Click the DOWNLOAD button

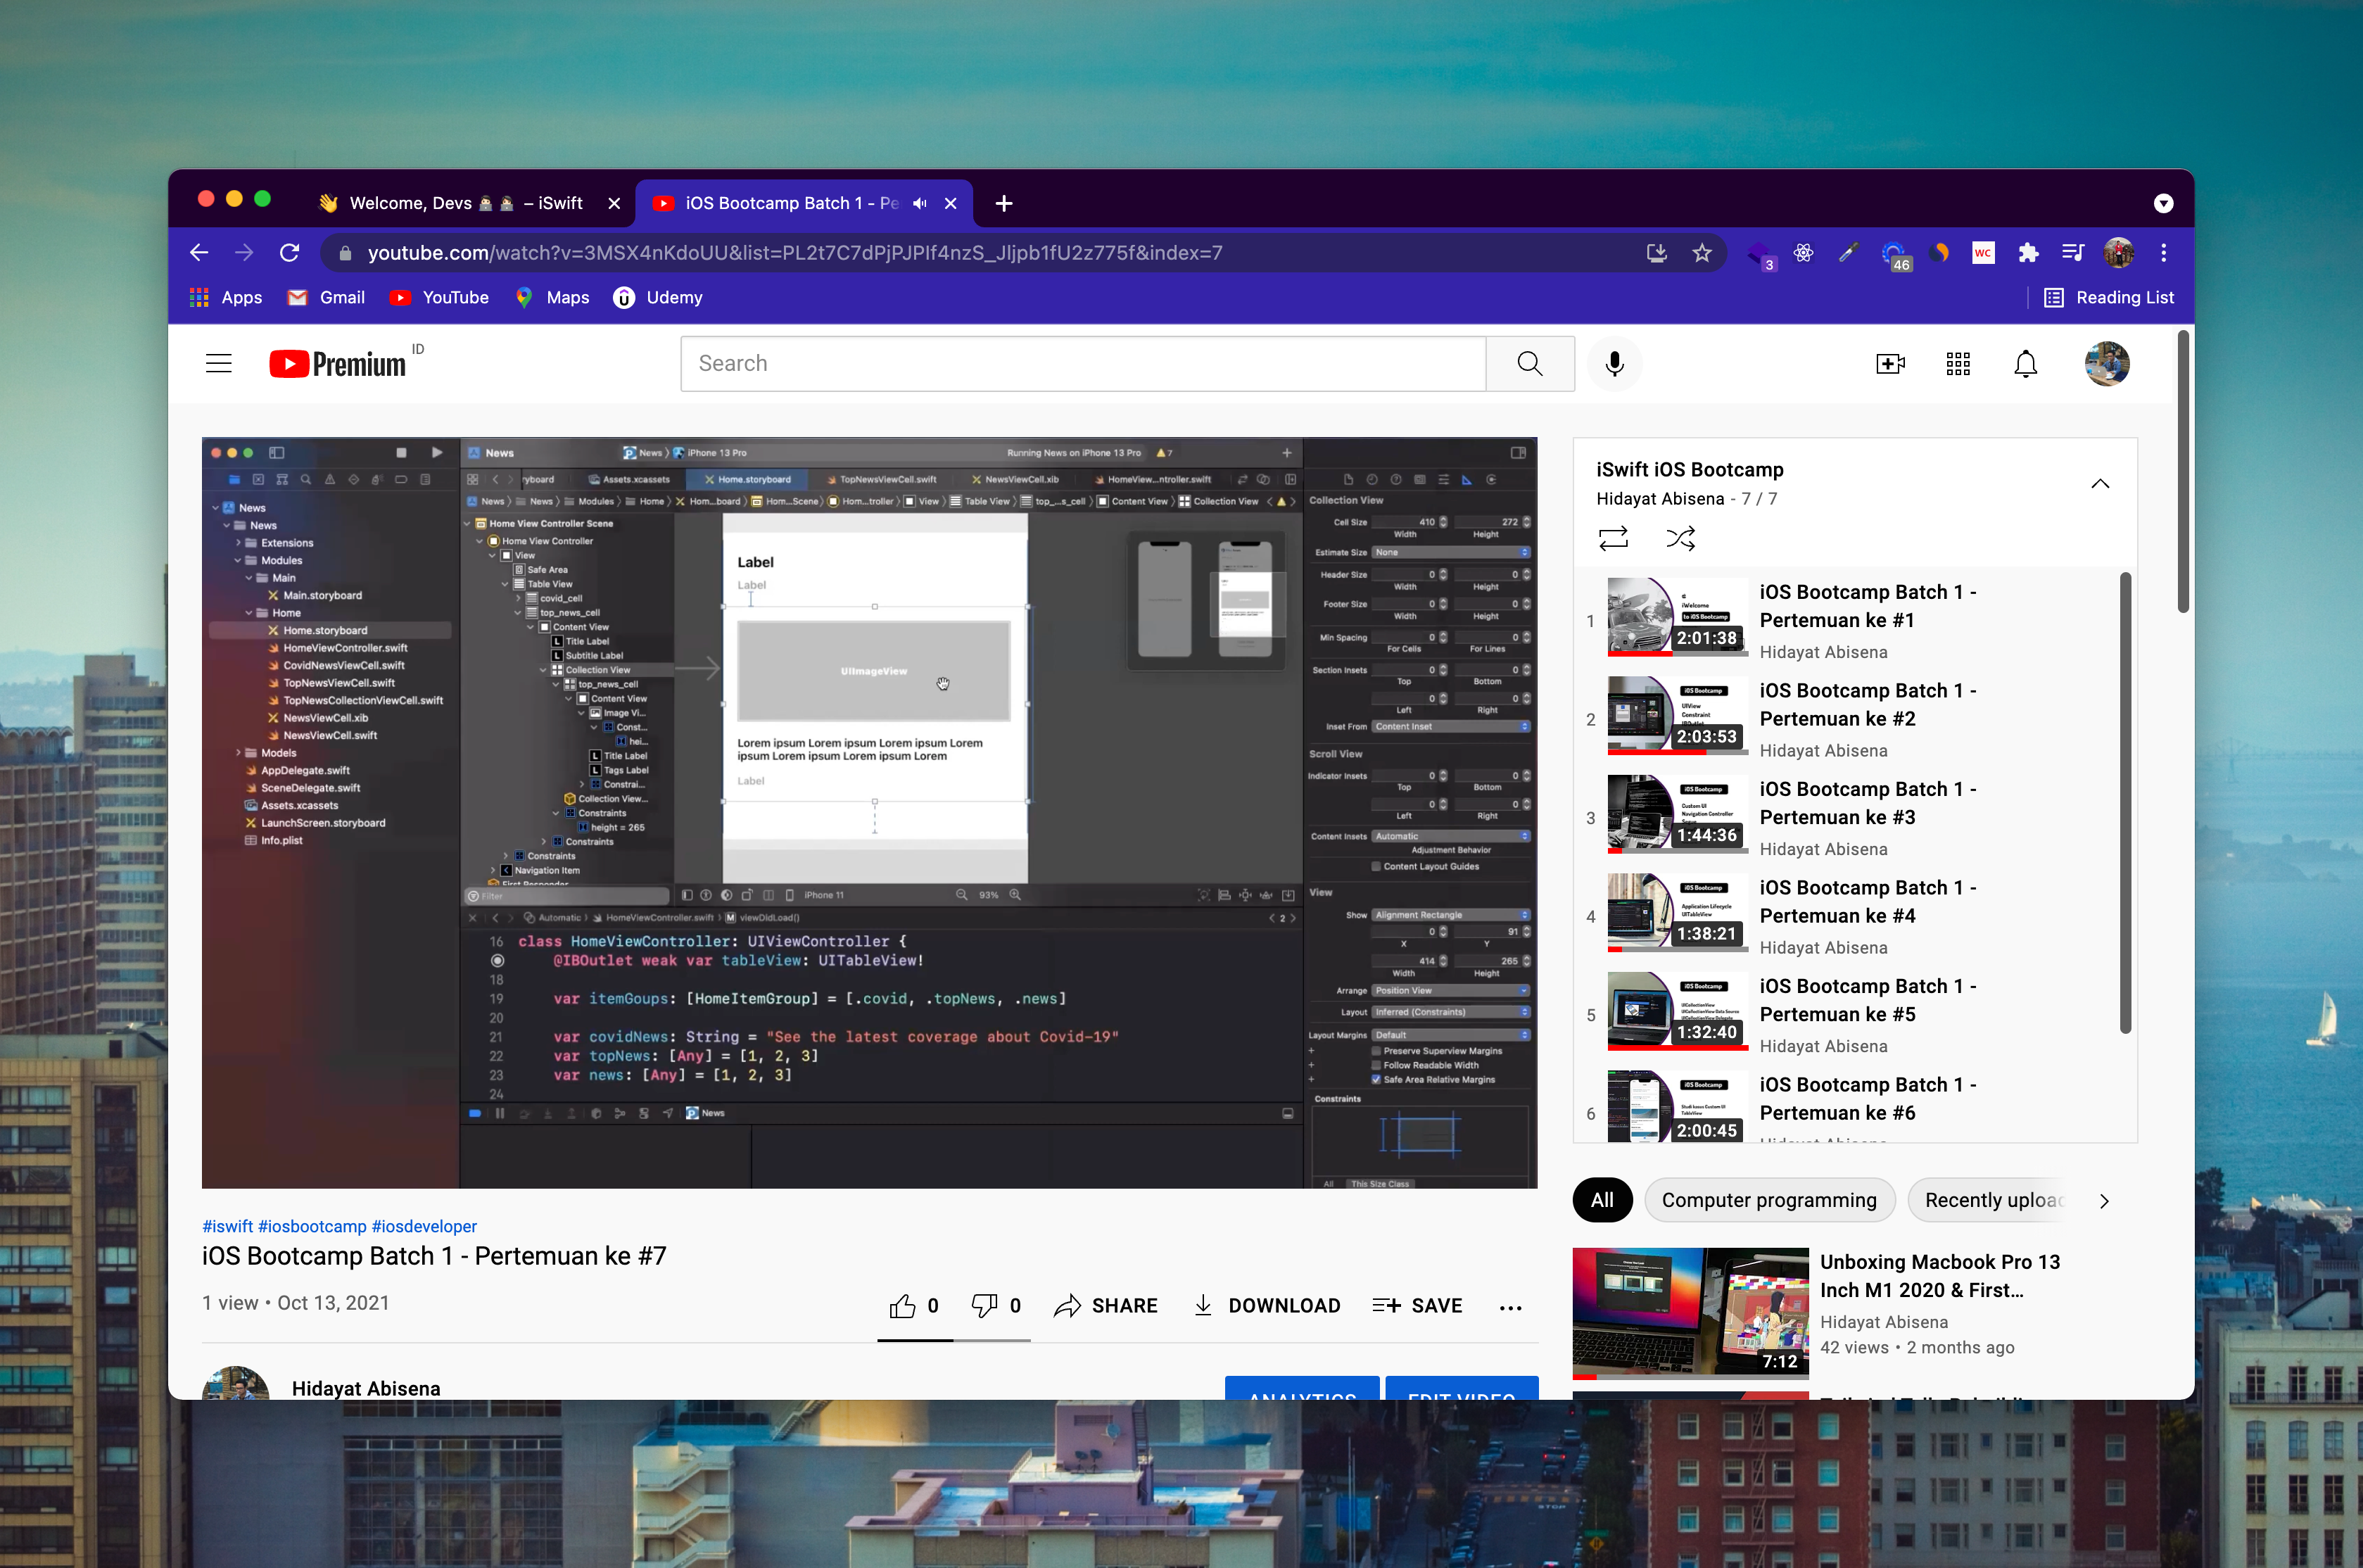point(1267,1306)
